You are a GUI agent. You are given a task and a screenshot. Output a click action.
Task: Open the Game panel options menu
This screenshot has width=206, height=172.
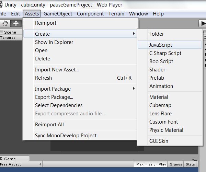click(195, 160)
